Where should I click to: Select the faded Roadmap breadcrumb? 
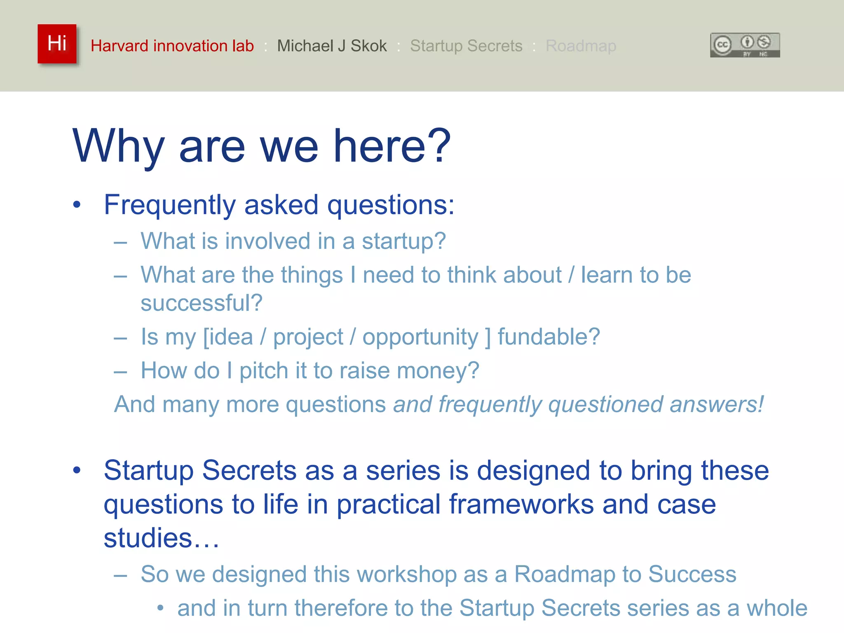(x=581, y=46)
